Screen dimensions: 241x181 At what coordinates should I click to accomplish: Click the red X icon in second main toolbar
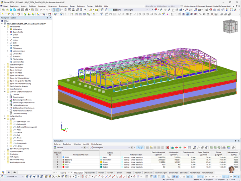pos(212,14)
